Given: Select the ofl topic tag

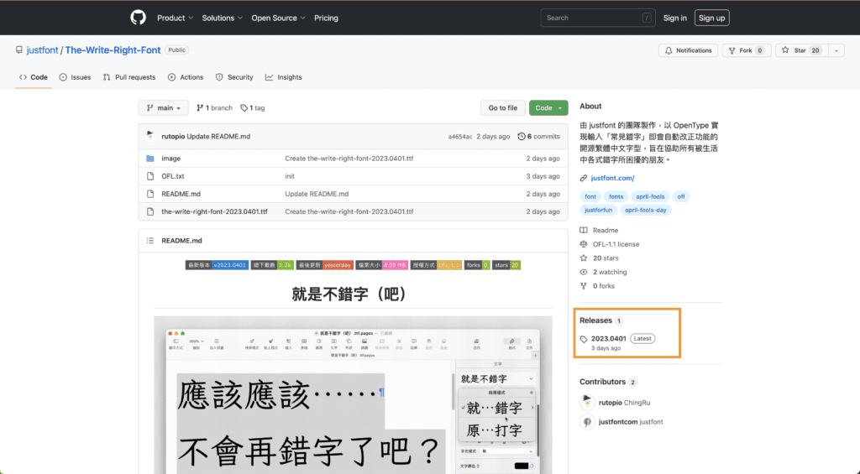Looking at the screenshot, I should pos(680,196).
